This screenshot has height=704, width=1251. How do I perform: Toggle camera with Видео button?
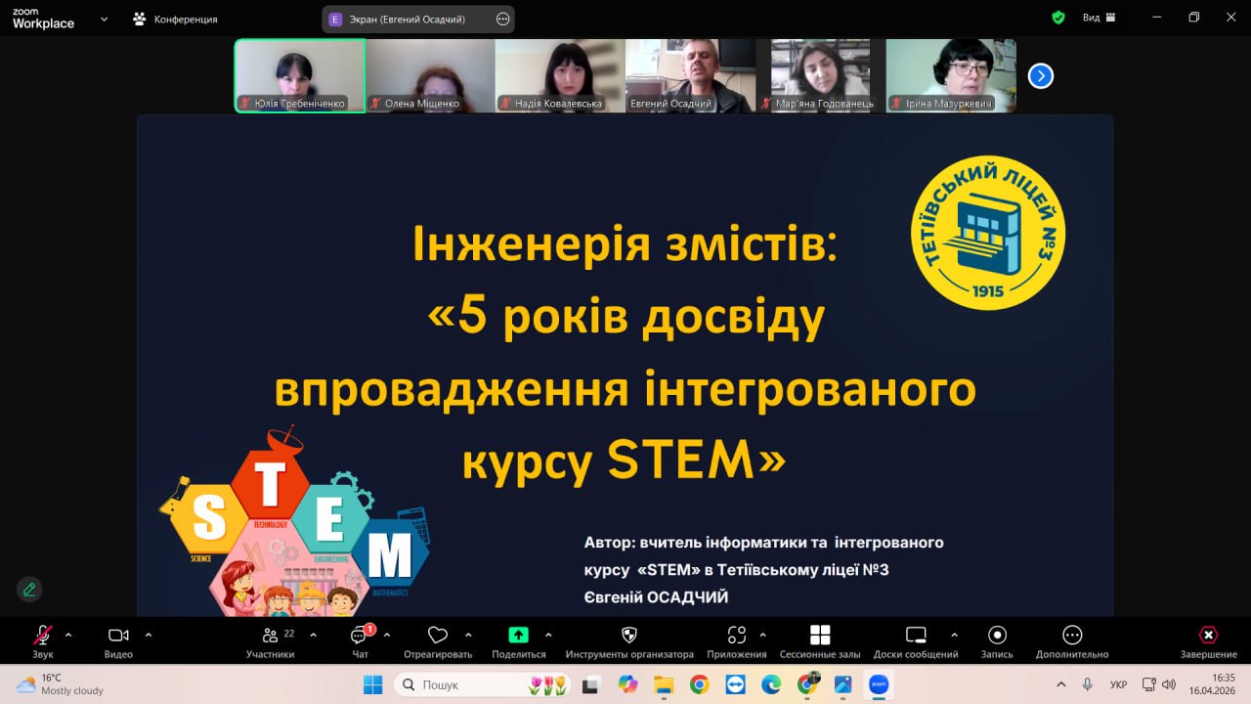(118, 637)
